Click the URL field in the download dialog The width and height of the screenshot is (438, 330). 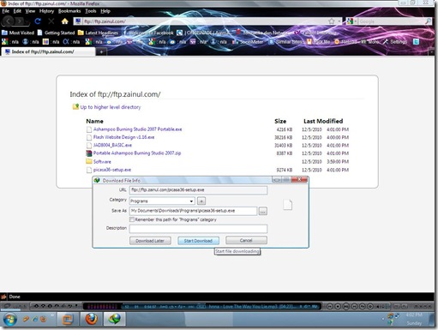[x=198, y=190]
